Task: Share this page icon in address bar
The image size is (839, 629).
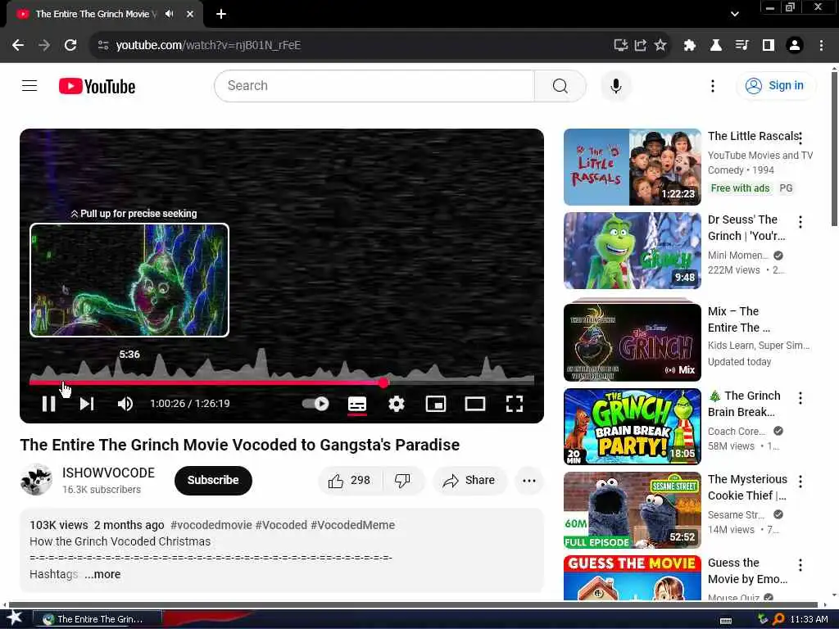Action: pos(641,46)
